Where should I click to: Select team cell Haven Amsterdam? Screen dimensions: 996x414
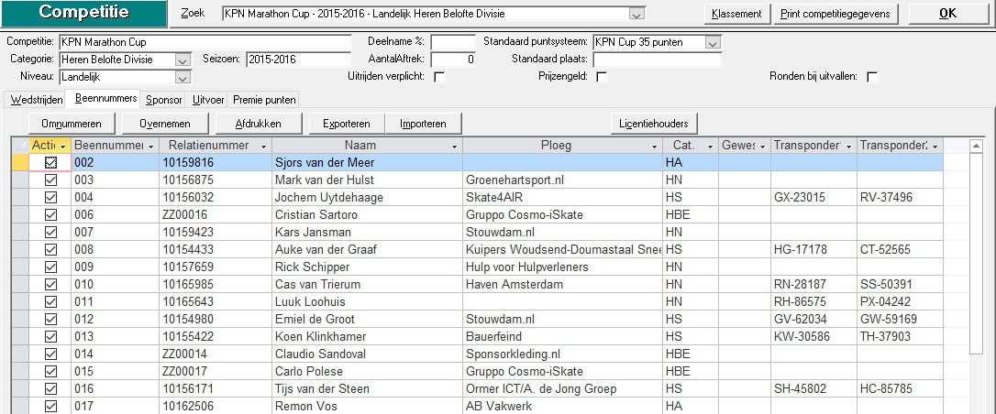[x=562, y=284]
